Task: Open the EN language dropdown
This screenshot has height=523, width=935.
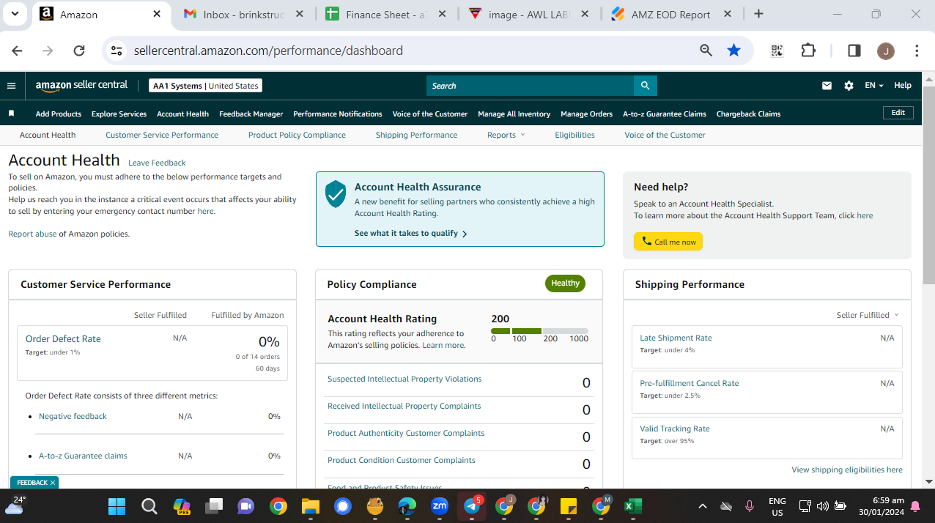Action: click(x=873, y=86)
